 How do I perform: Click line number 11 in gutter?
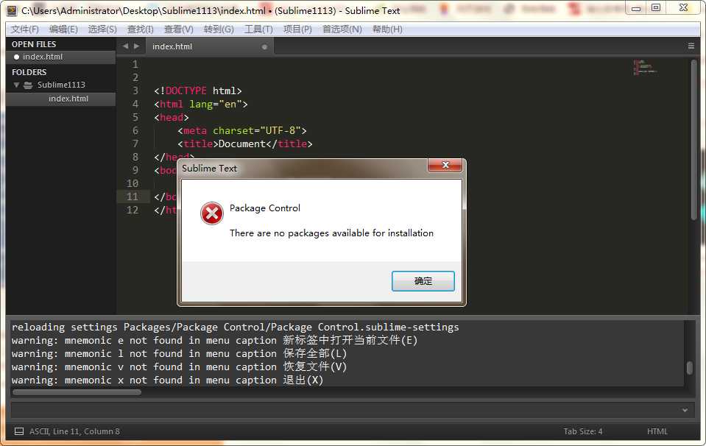(x=133, y=197)
